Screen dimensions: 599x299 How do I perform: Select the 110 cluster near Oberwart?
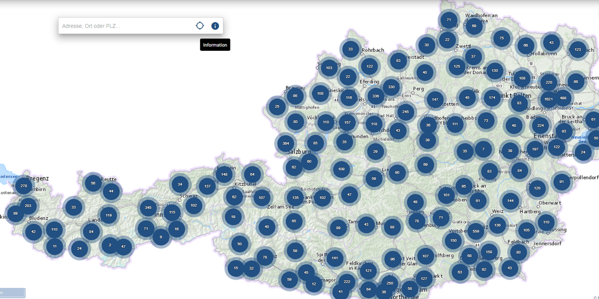(x=546, y=222)
